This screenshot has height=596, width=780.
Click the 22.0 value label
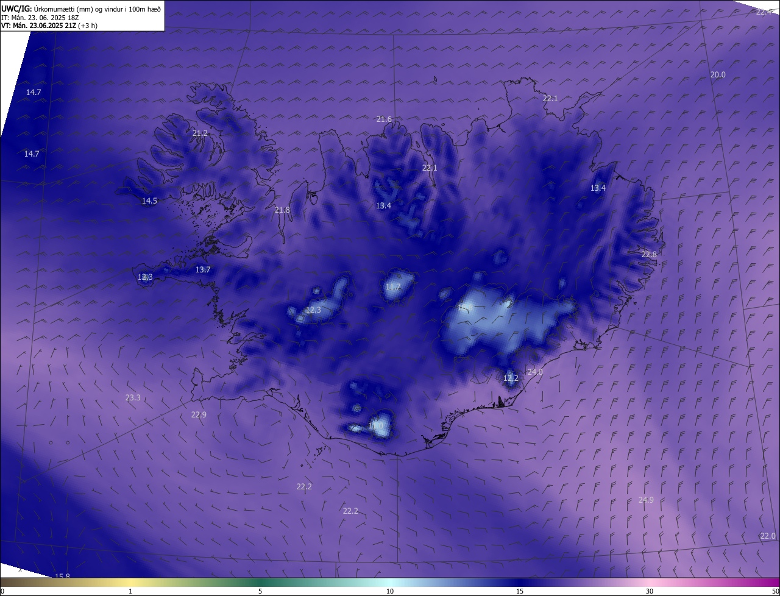point(768,536)
